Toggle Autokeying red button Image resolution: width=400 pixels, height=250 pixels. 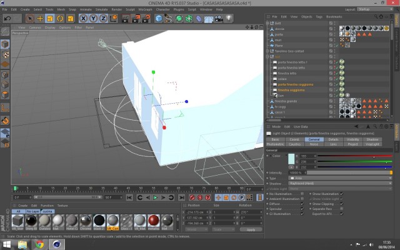click(200, 197)
